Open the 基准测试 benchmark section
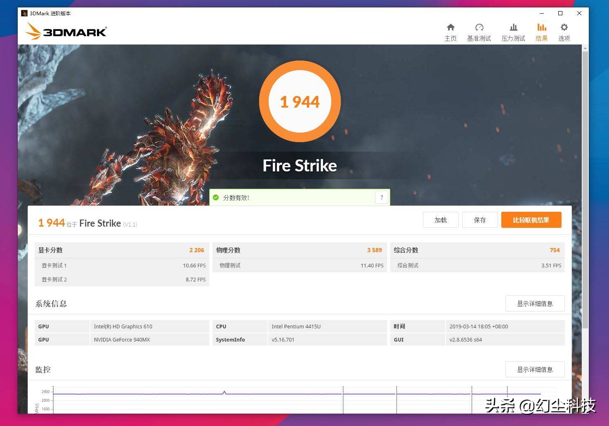The height and width of the screenshot is (426, 609). (x=479, y=32)
